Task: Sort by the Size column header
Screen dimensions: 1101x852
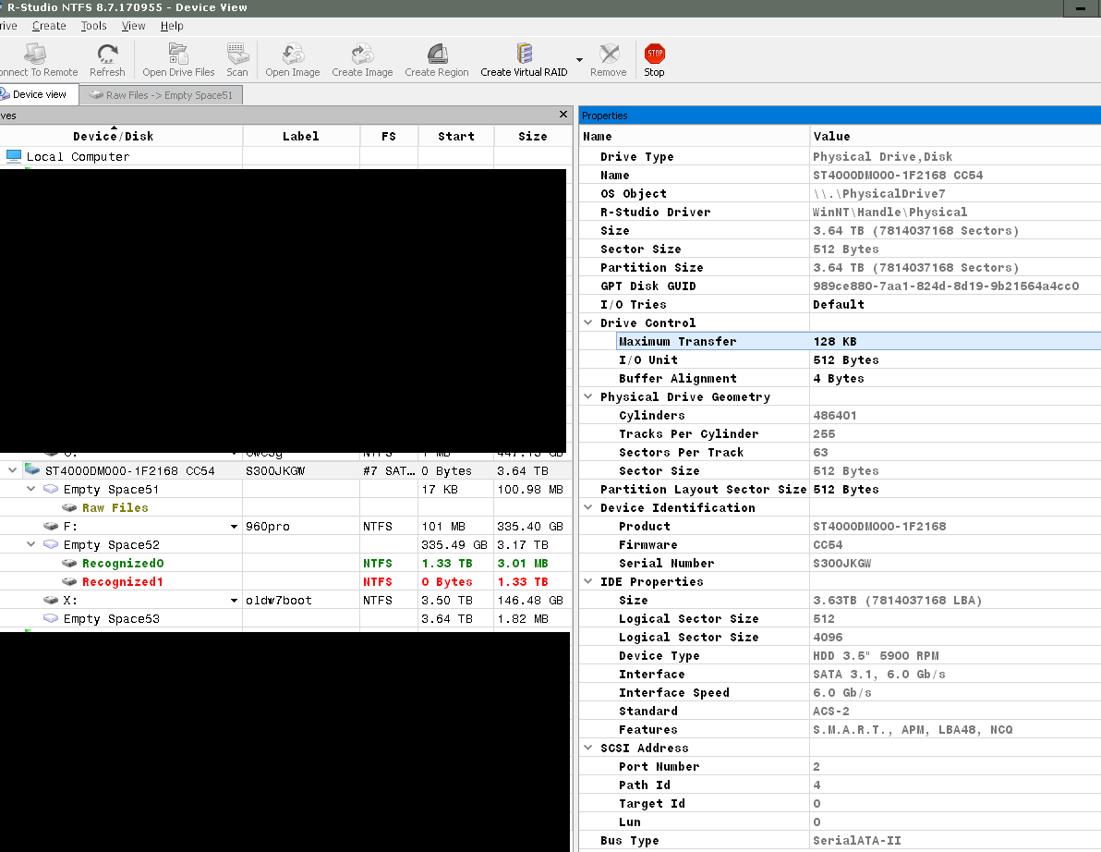Action: click(x=532, y=136)
